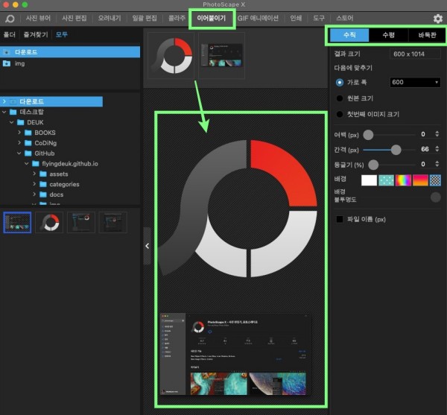The image size is (447, 415).
Task: Click the PhotoScape logo icon at top-left
Action: pyautogui.click(x=10, y=18)
